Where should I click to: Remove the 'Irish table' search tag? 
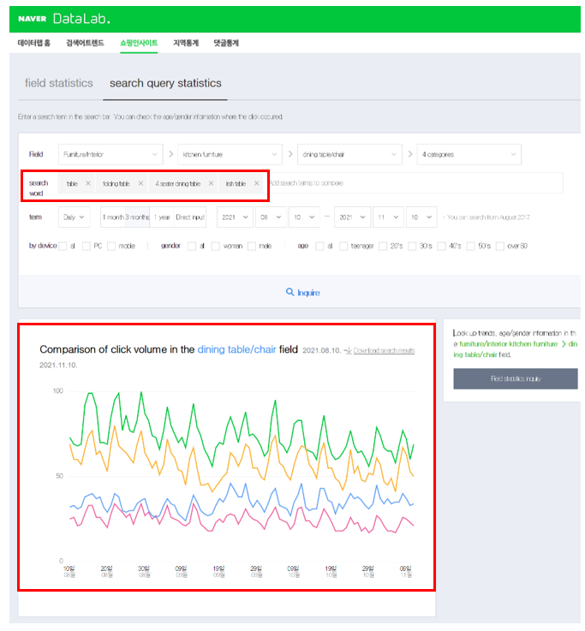[256, 183]
